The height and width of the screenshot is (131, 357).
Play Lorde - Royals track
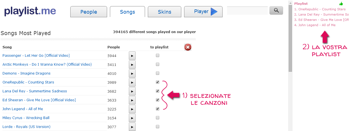point(132,127)
